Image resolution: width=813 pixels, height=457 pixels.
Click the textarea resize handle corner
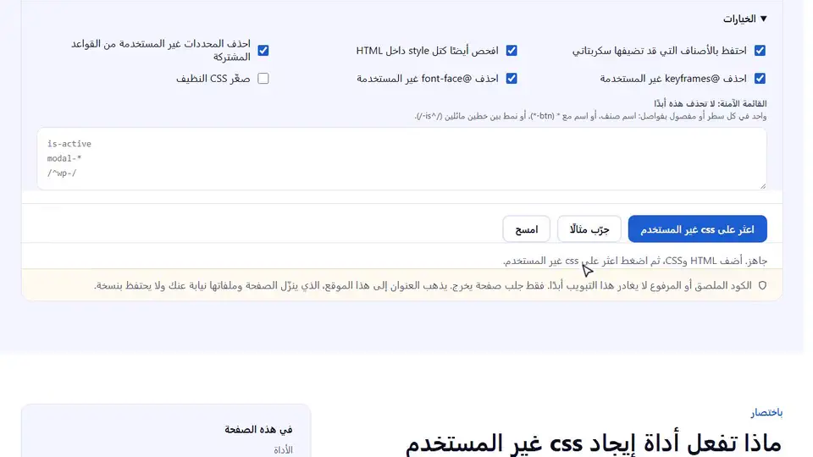point(763,185)
